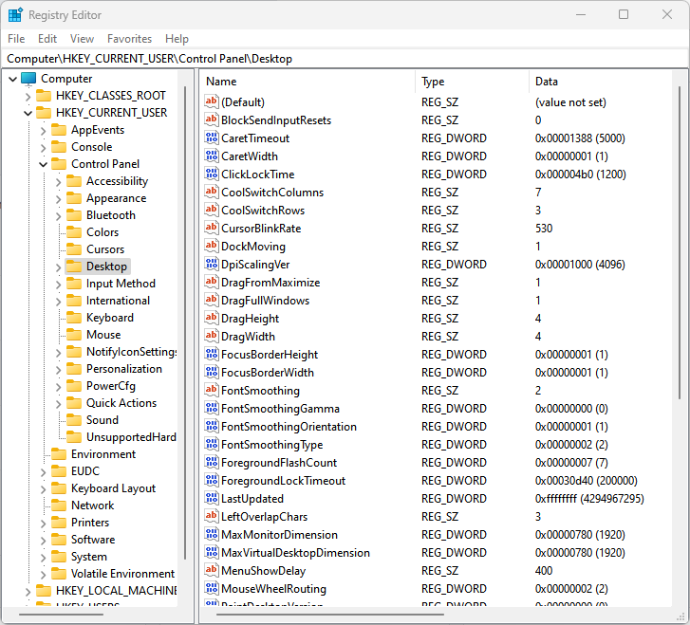Click the registry path address bar

pyautogui.click(x=345, y=59)
